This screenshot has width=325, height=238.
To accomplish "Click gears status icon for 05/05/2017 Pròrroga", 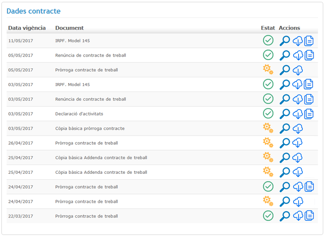I will (268, 70).
